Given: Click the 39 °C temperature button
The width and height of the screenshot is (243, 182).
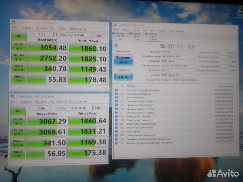Looking at the screenshot, I should coord(124,77).
